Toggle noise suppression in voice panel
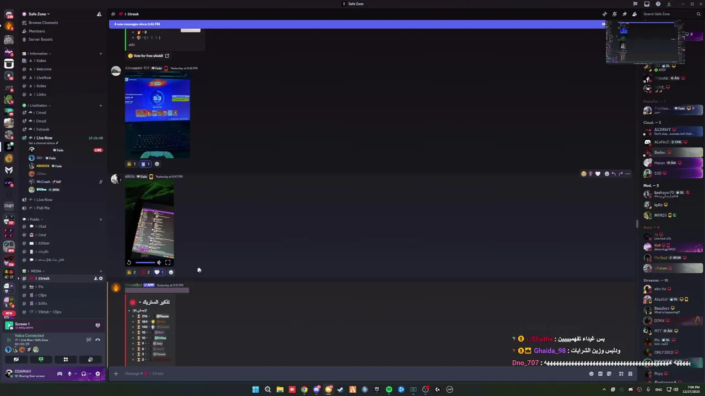 89,339
